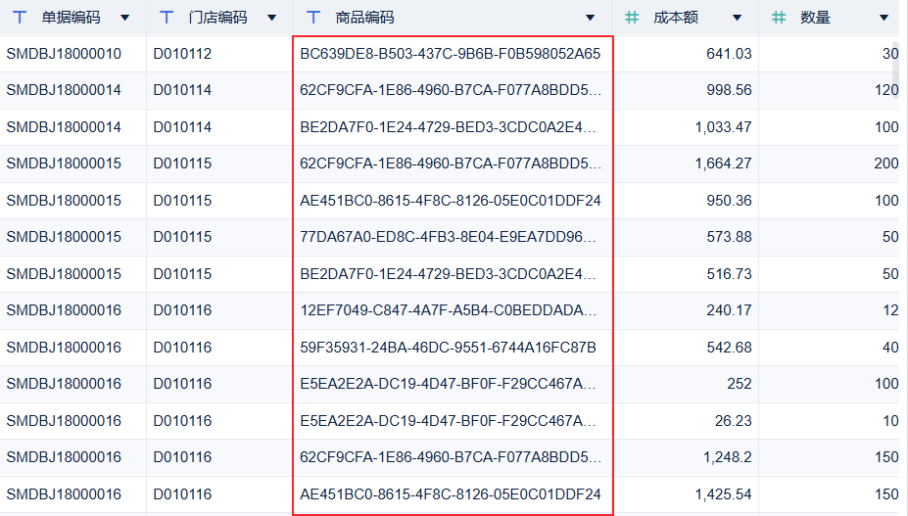The width and height of the screenshot is (908, 516).
Task: Open 商品编码 column dropdown arrow
Action: (590, 18)
